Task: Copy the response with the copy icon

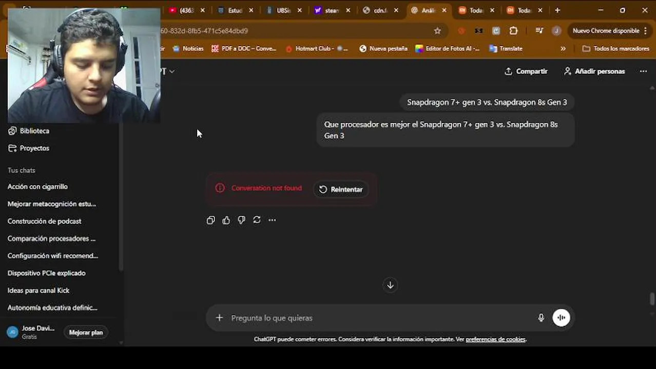Action: tap(210, 220)
